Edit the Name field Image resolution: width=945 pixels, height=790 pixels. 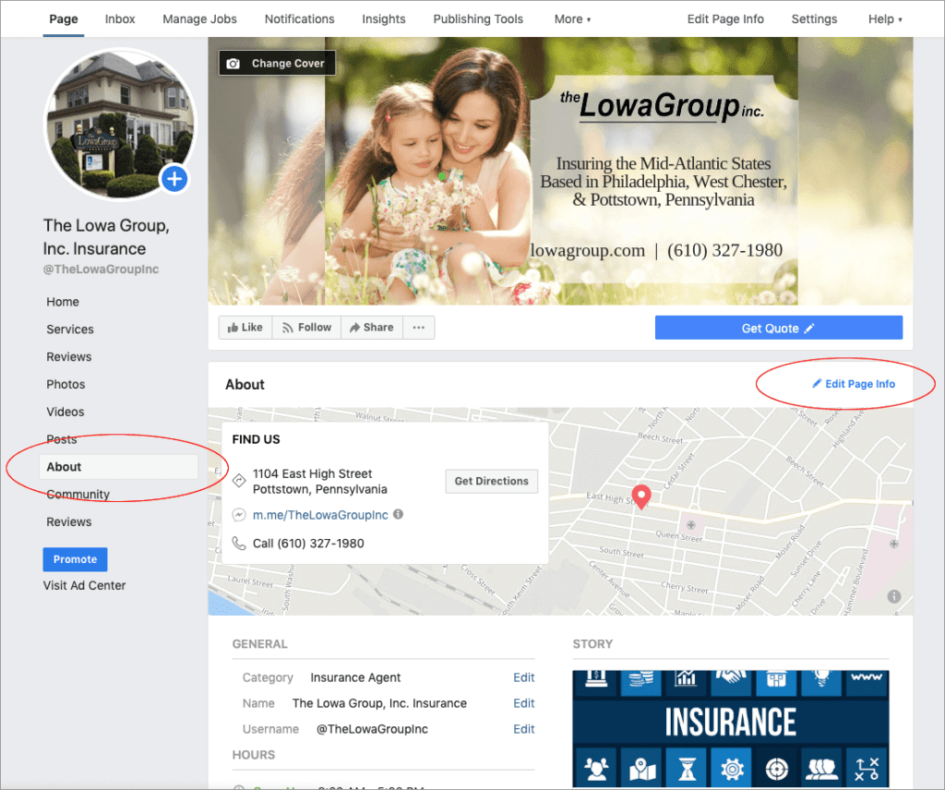tap(524, 703)
